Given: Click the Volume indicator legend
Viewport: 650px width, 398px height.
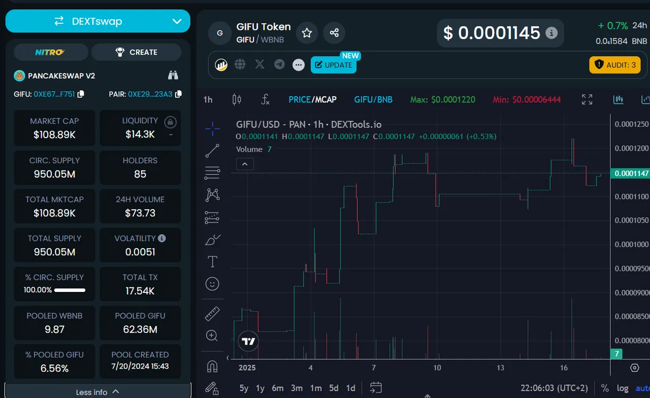Looking at the screenshot, I should (x=254, y=149).
